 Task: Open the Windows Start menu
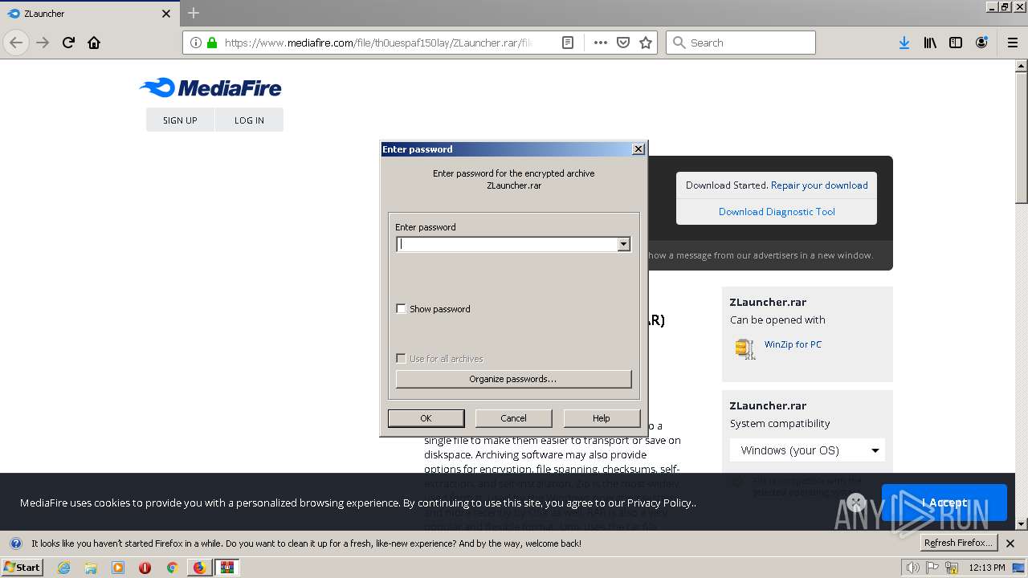22,568
